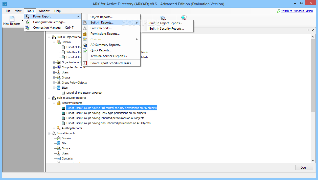Click the Auditing Reports key icon
Image resolution: width=318 pixels, height=180 pixels.
59,128
